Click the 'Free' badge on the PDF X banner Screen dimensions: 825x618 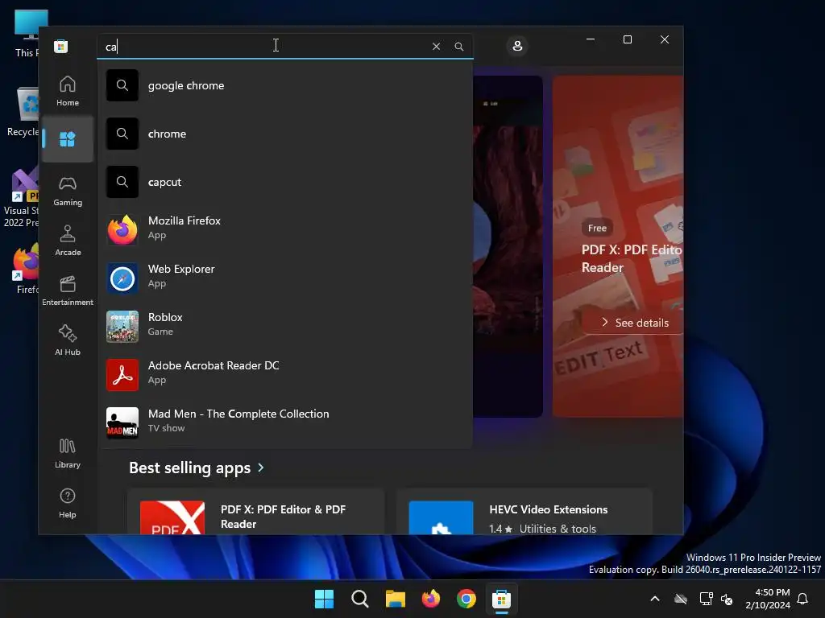(597, 228)
